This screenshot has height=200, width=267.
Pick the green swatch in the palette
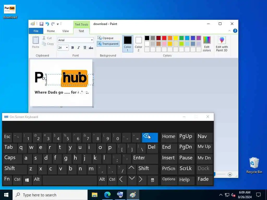181,38
